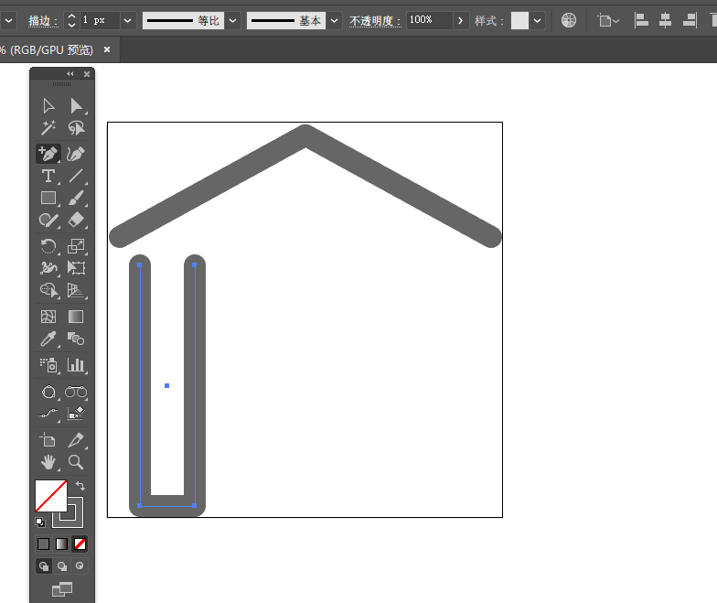
Task: Select the Direct Selection tool
Action: 77,106
